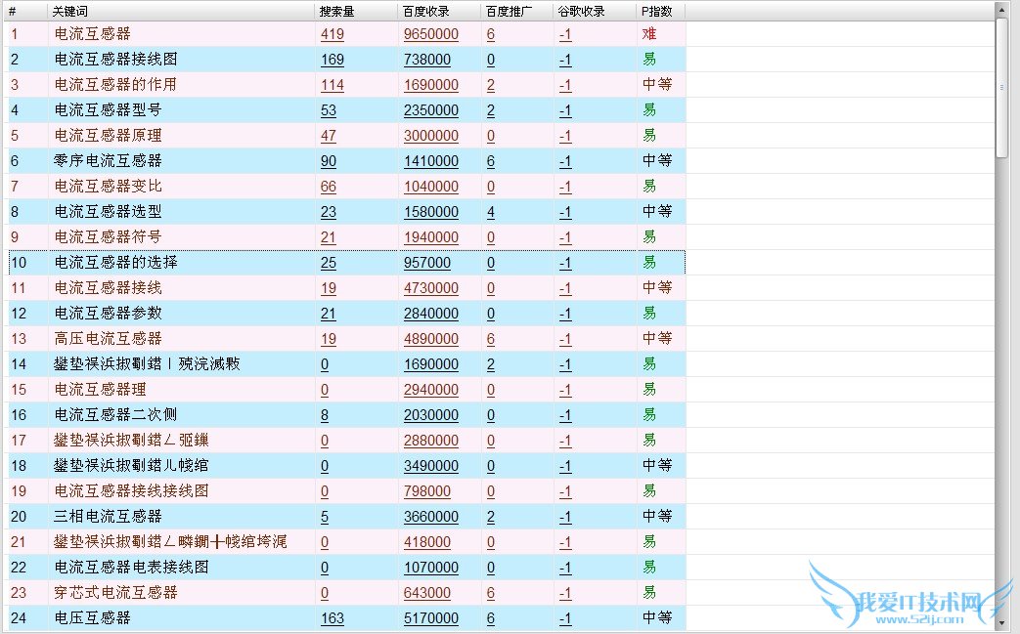Screen dimensions: 1020x634
Task: Open the 4890000 link for 高压电流互感器
Action: coord(430,339)
